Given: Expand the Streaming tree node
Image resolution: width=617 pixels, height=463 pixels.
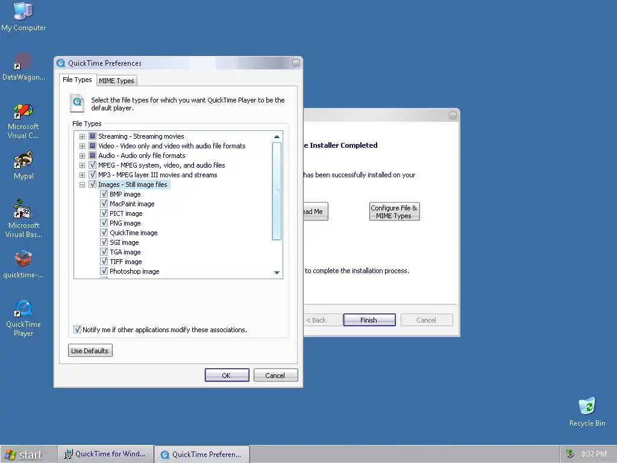Looking at the screenshot, I should tap(82, 137).
